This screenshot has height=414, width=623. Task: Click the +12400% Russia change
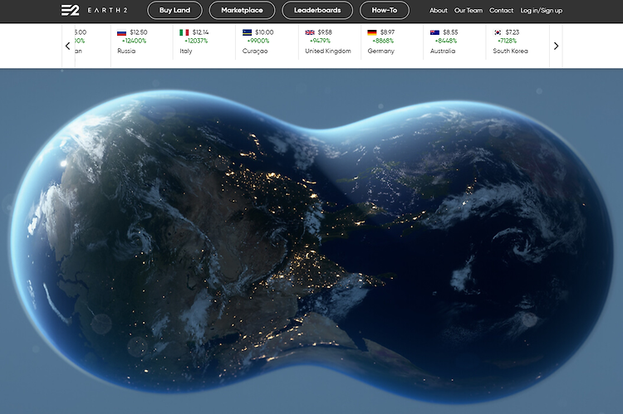135,41
